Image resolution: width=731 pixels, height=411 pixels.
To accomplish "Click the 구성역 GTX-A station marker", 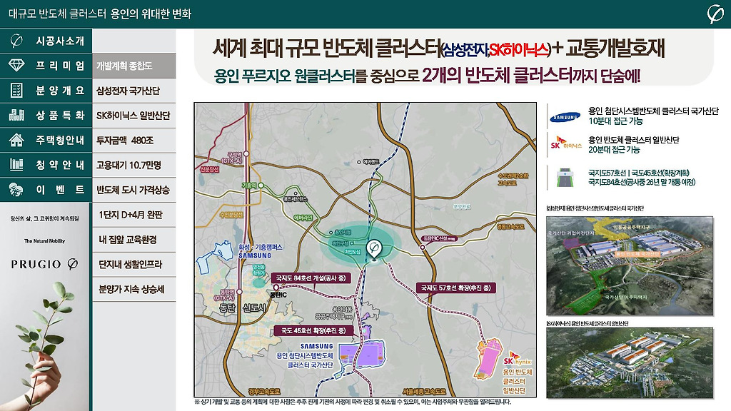I will click(x=246, y=153).
